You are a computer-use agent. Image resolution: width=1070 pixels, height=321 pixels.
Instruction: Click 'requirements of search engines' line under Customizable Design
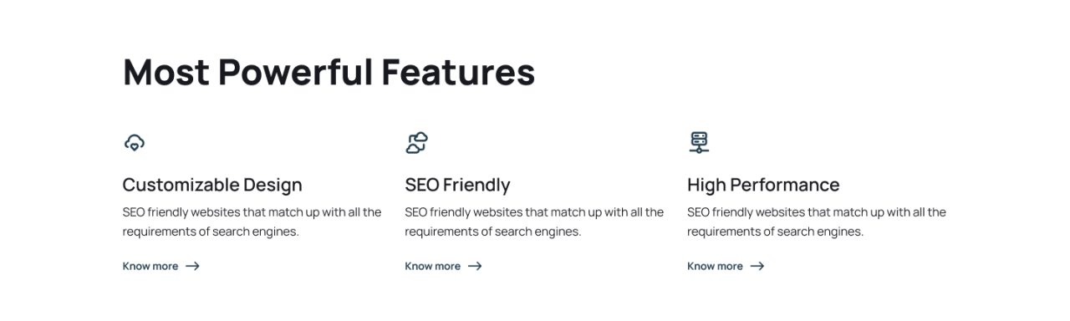(x=211, y=232)
